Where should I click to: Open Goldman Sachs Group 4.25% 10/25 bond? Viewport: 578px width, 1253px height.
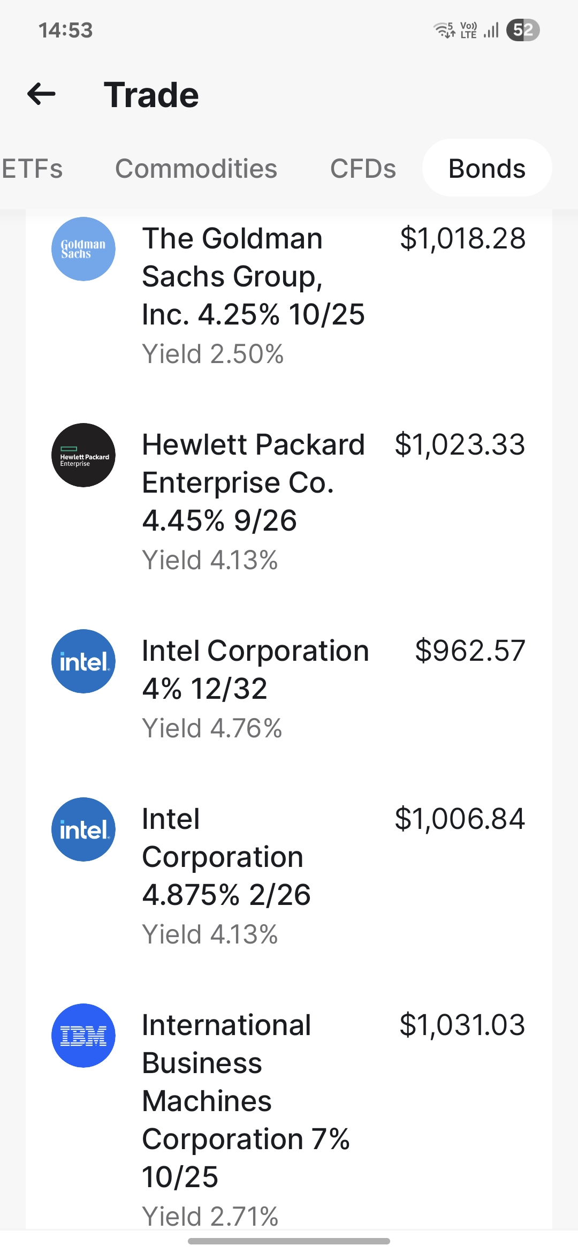289,296
